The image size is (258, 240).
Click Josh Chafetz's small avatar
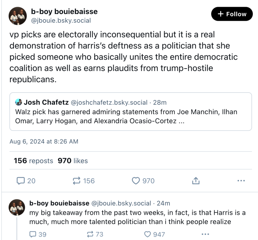19,103
